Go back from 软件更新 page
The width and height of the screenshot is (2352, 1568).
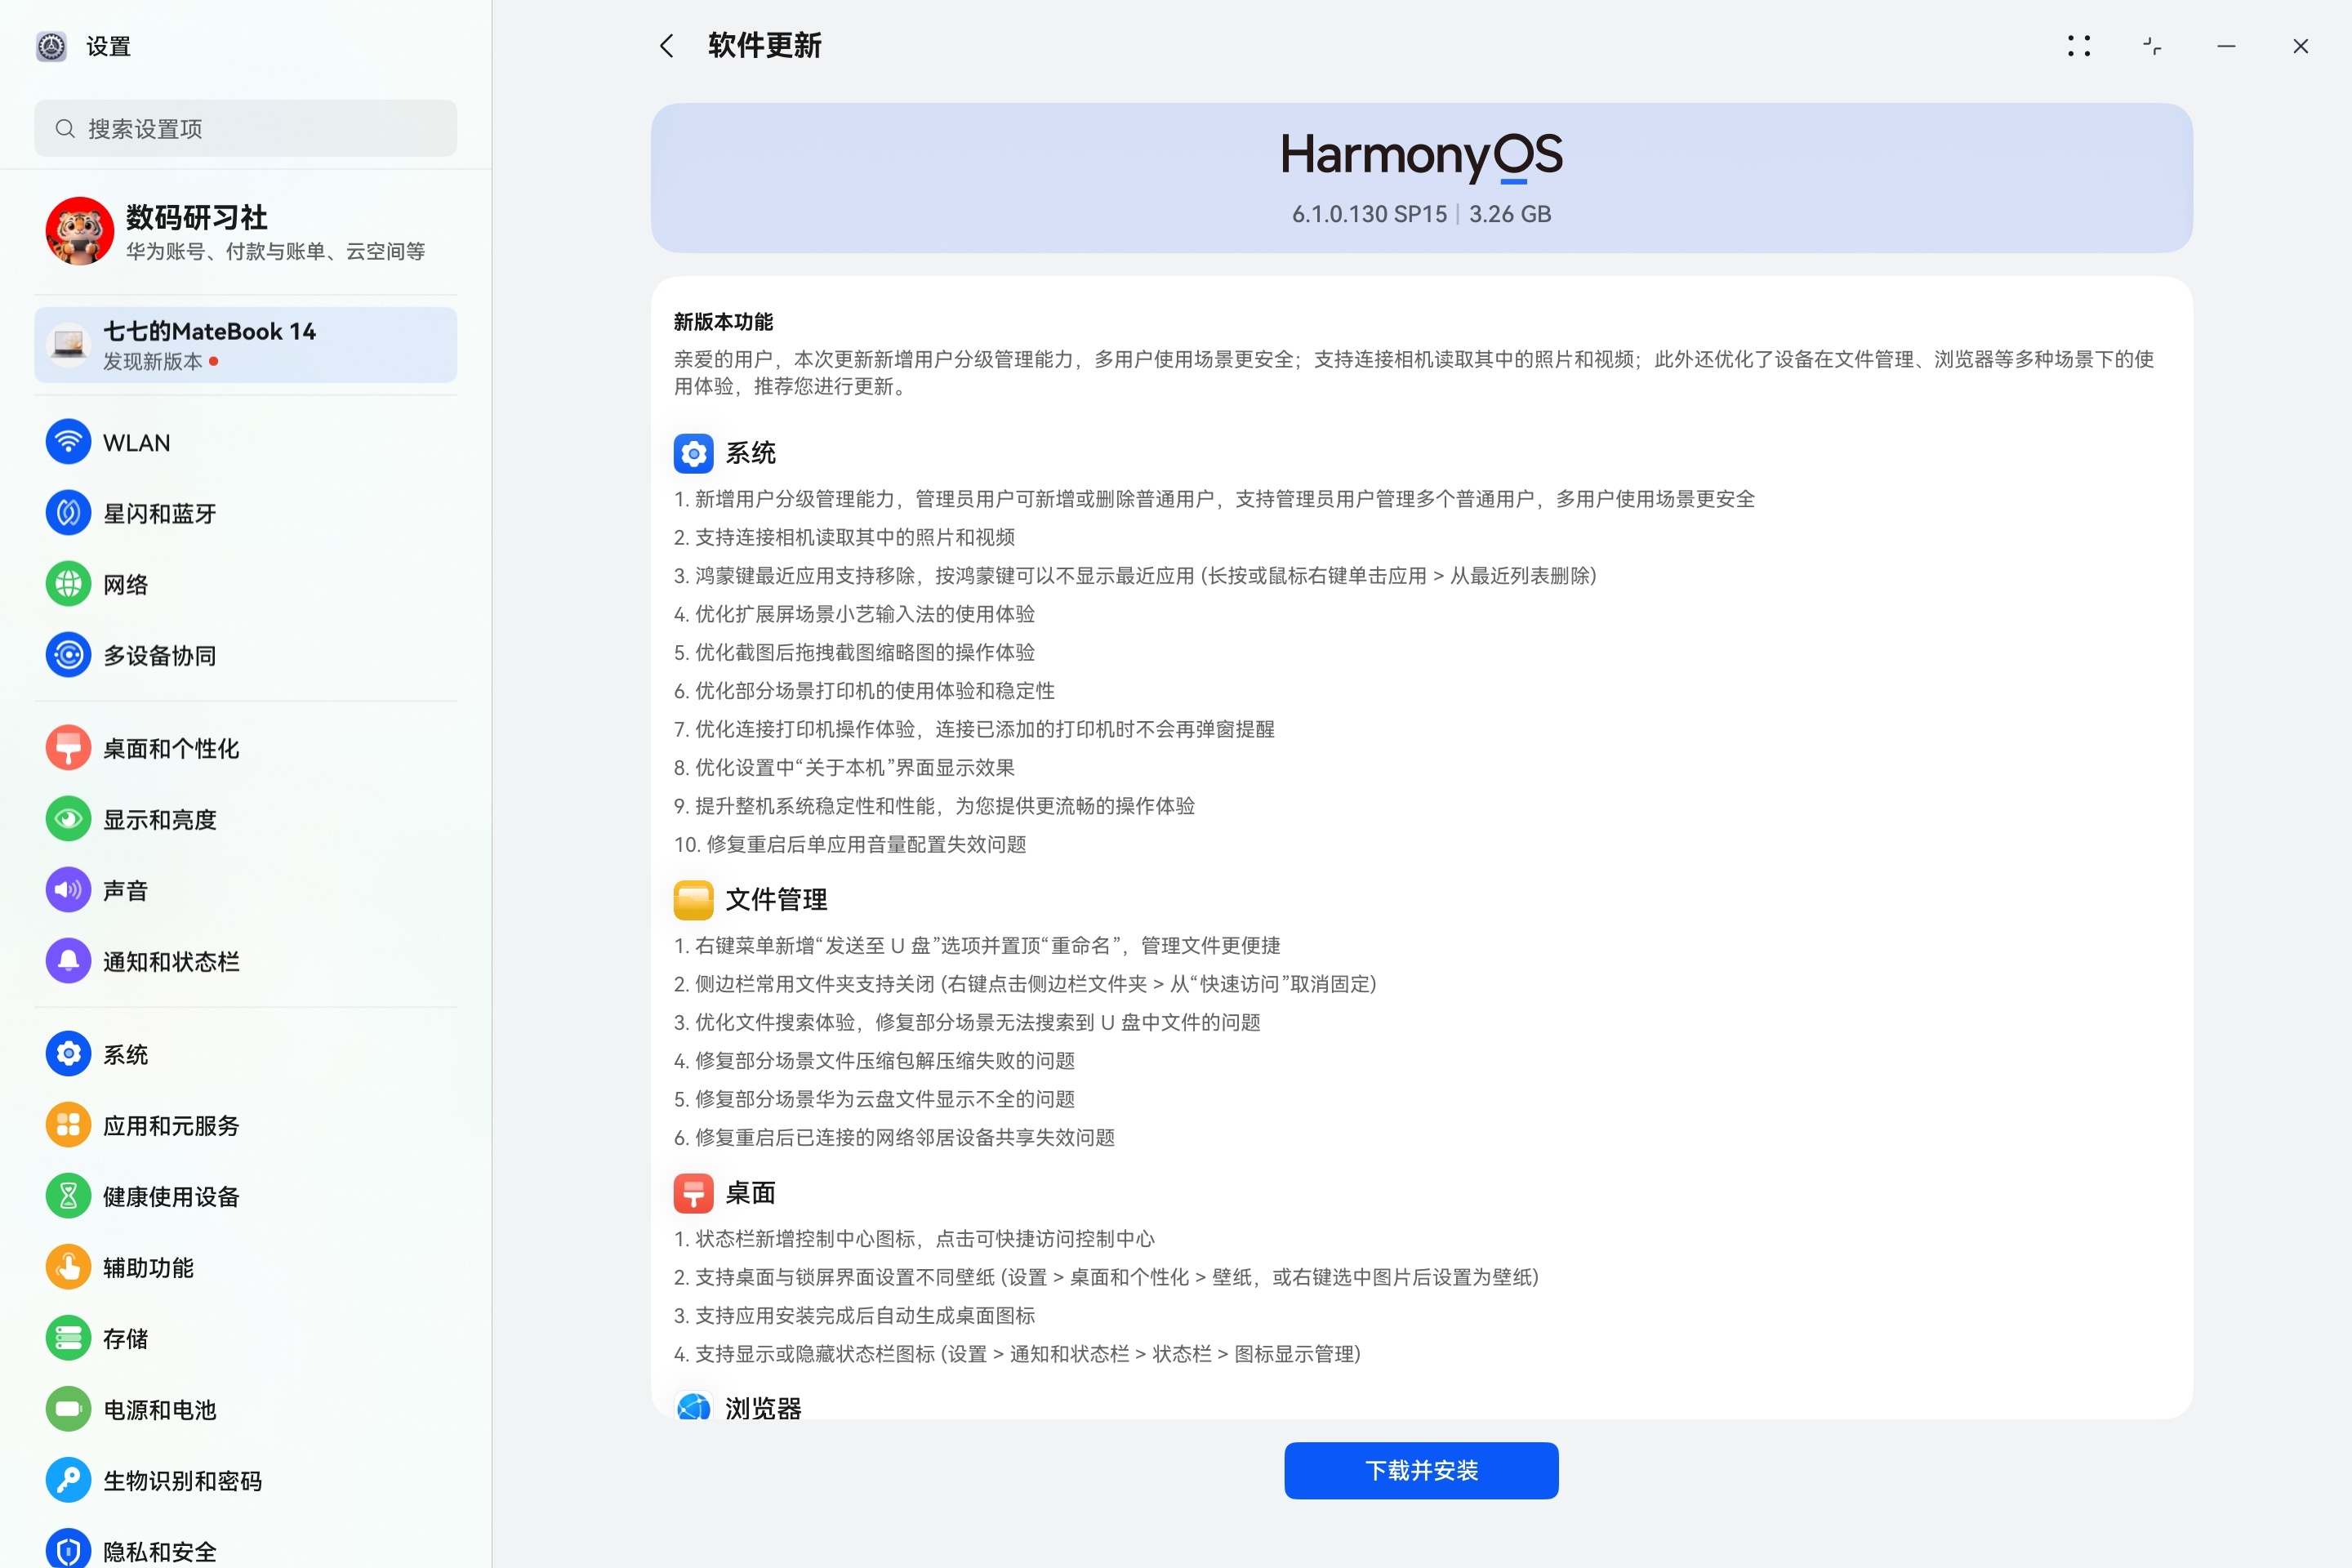point(667,46)
